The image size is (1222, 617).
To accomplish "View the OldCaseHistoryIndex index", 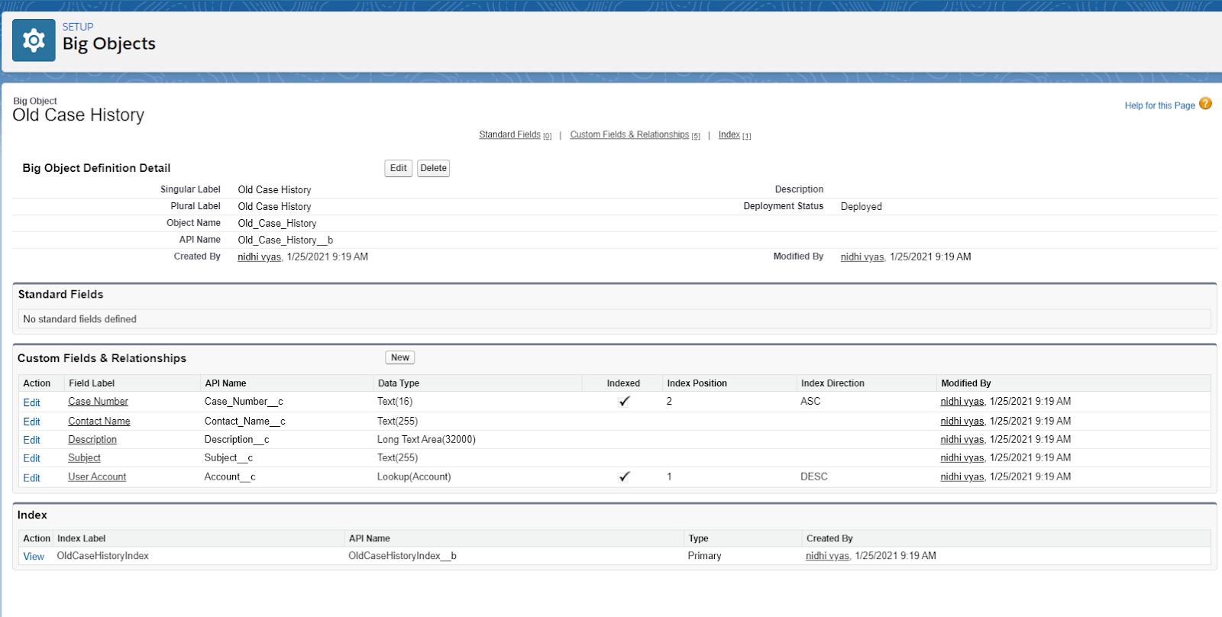I will point(34,557).
